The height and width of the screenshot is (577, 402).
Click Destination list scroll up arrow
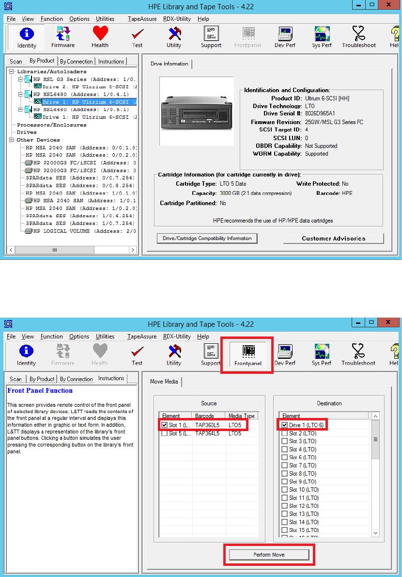375,416
